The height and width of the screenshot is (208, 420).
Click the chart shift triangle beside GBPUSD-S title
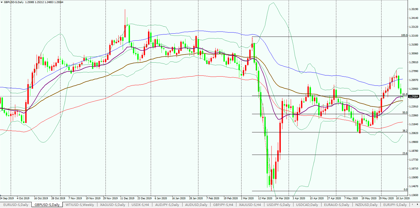(1, 2)
